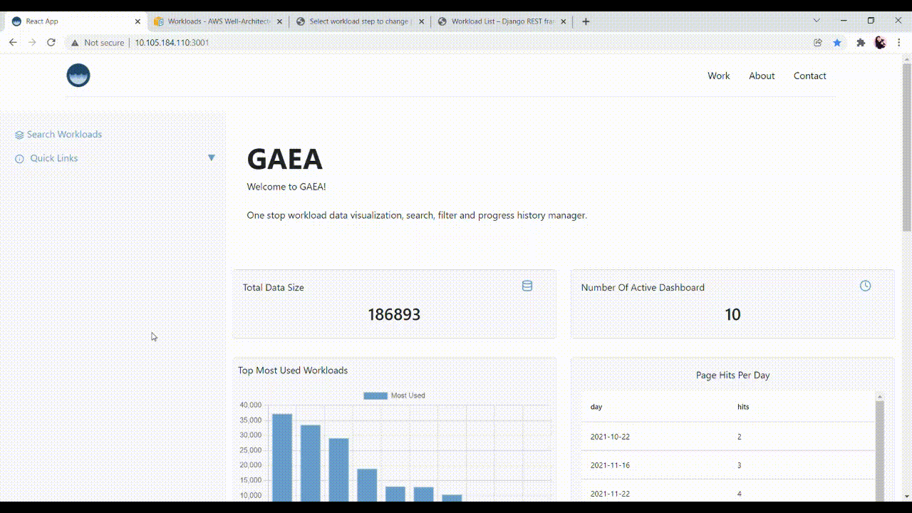Screen dimensions: 912x513
Task: Click the page scrollbar down arrow
Action: pos(907,496)
